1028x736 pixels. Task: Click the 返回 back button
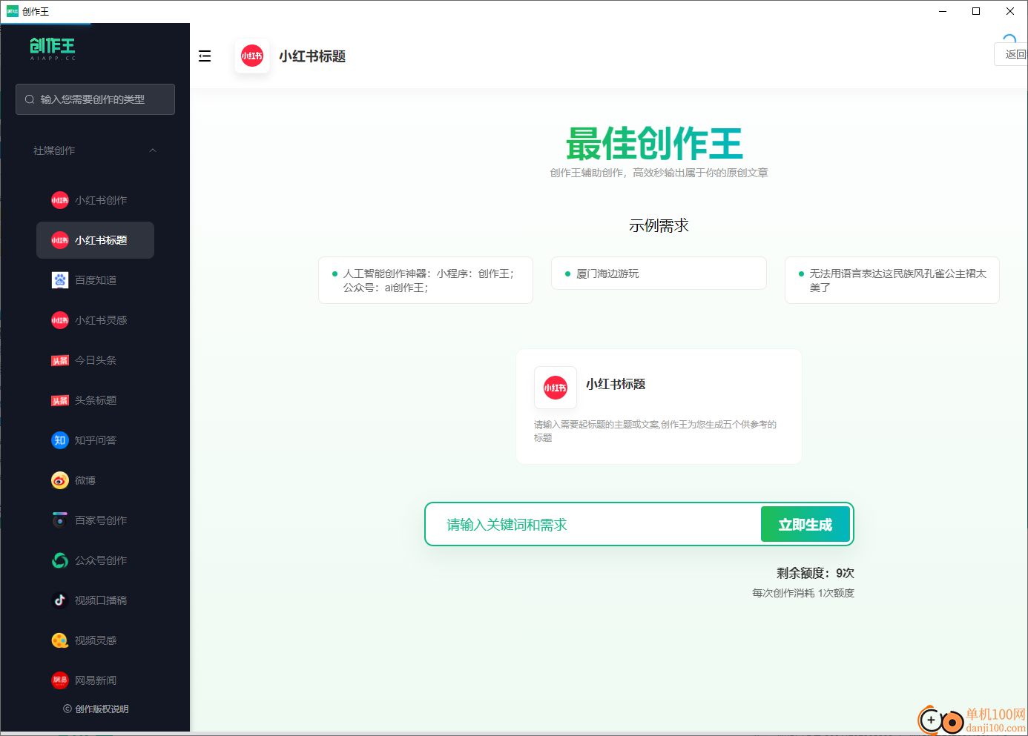(1012, 54)
